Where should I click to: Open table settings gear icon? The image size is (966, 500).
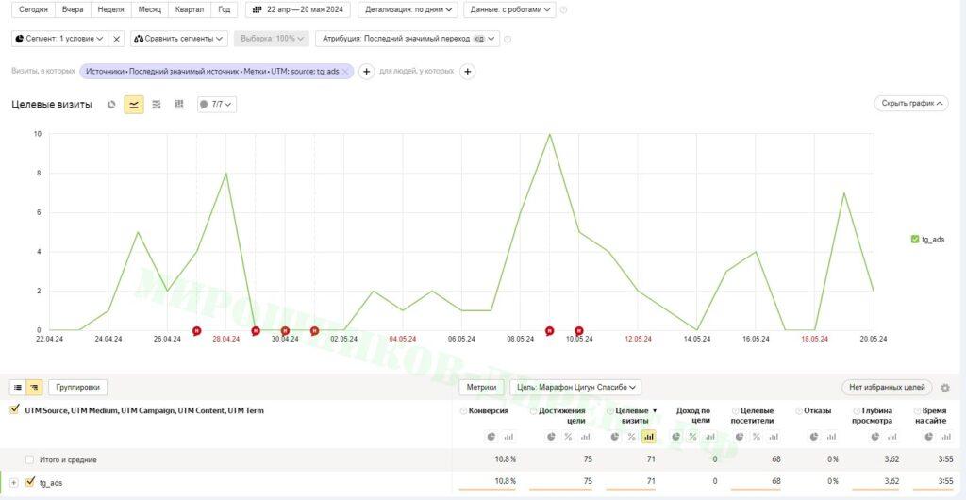click(945, 388)
